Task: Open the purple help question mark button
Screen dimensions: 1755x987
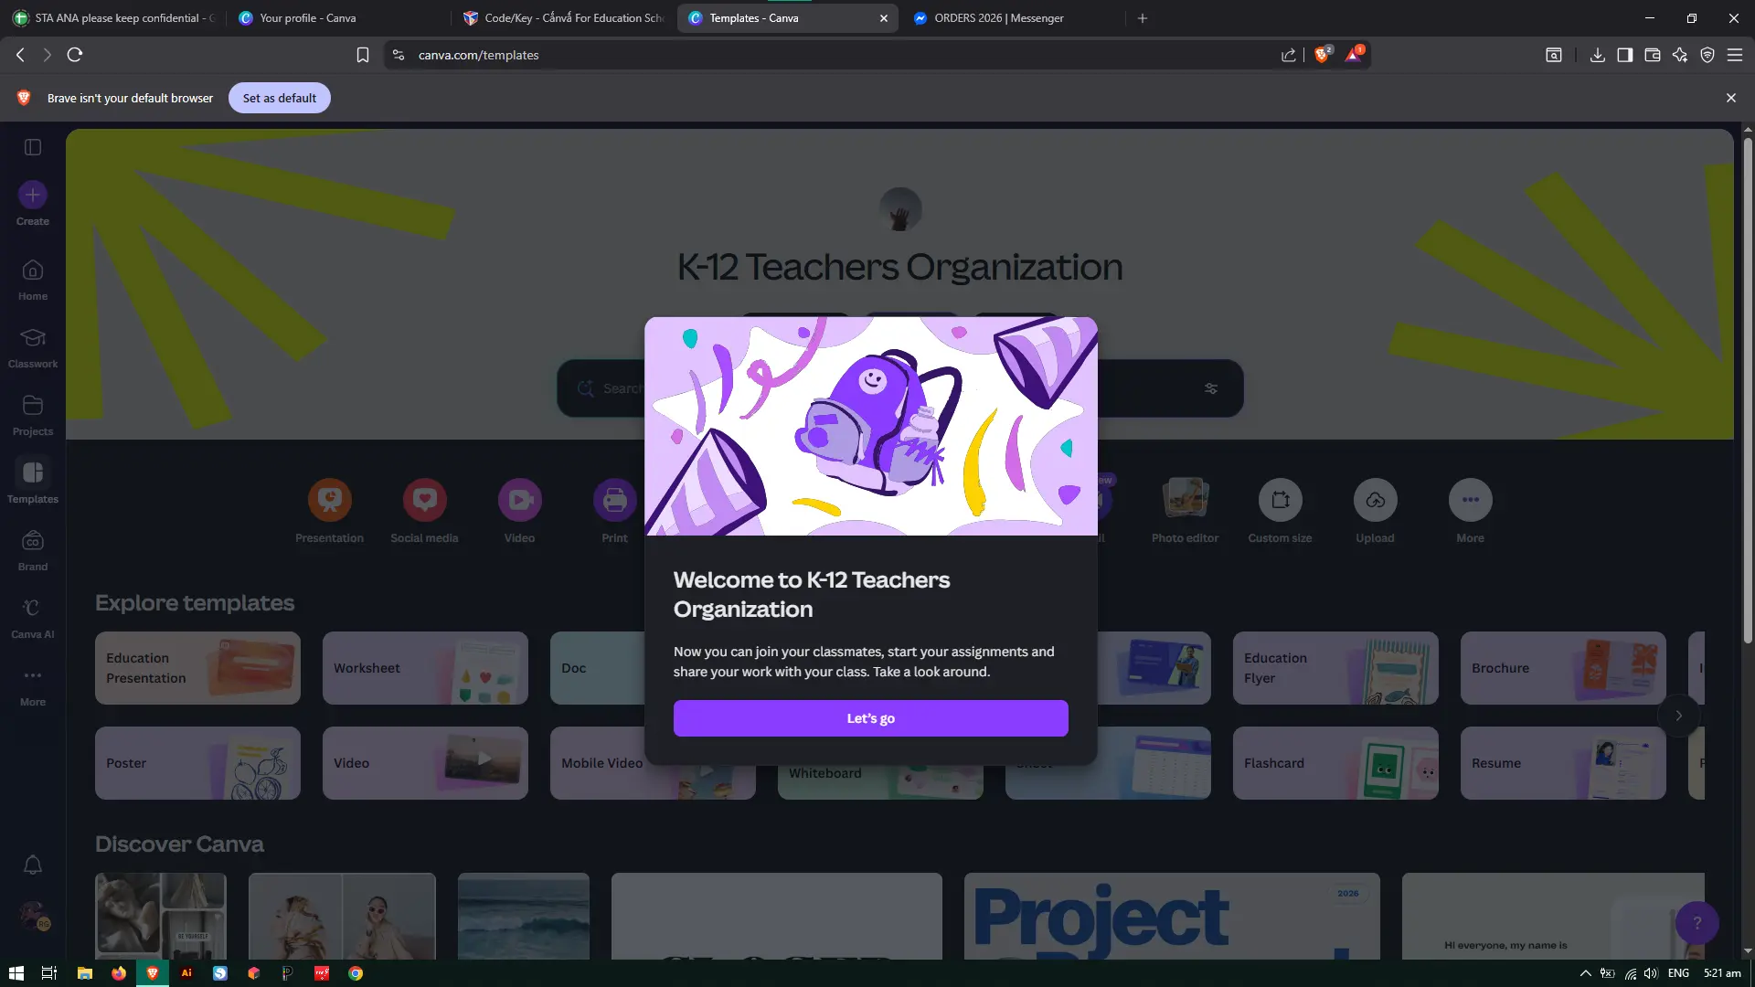Action: (1697, 923)
